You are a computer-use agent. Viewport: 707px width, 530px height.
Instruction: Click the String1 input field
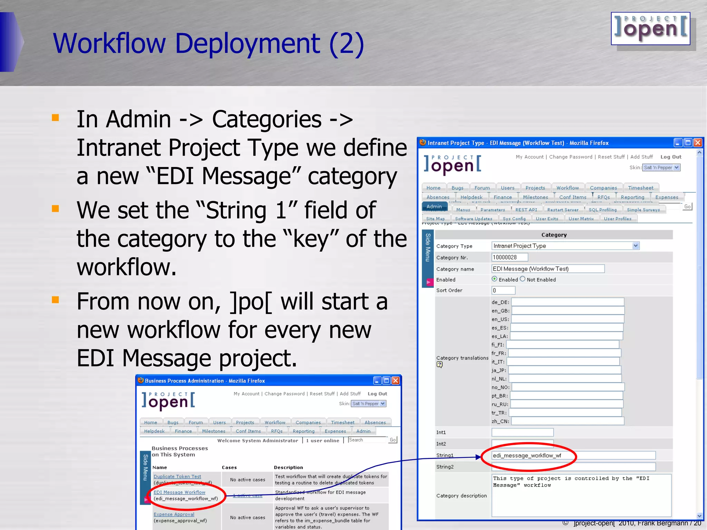coord(573,455)
